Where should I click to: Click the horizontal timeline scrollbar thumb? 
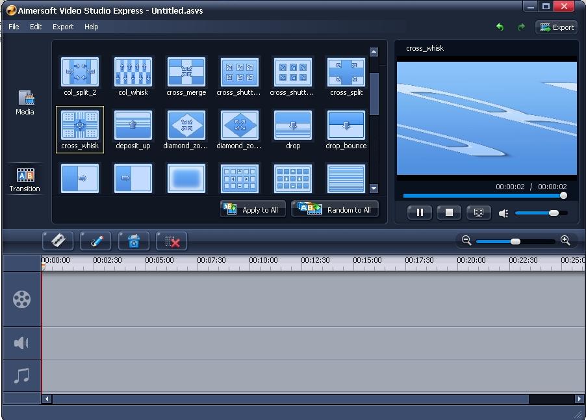290,399
